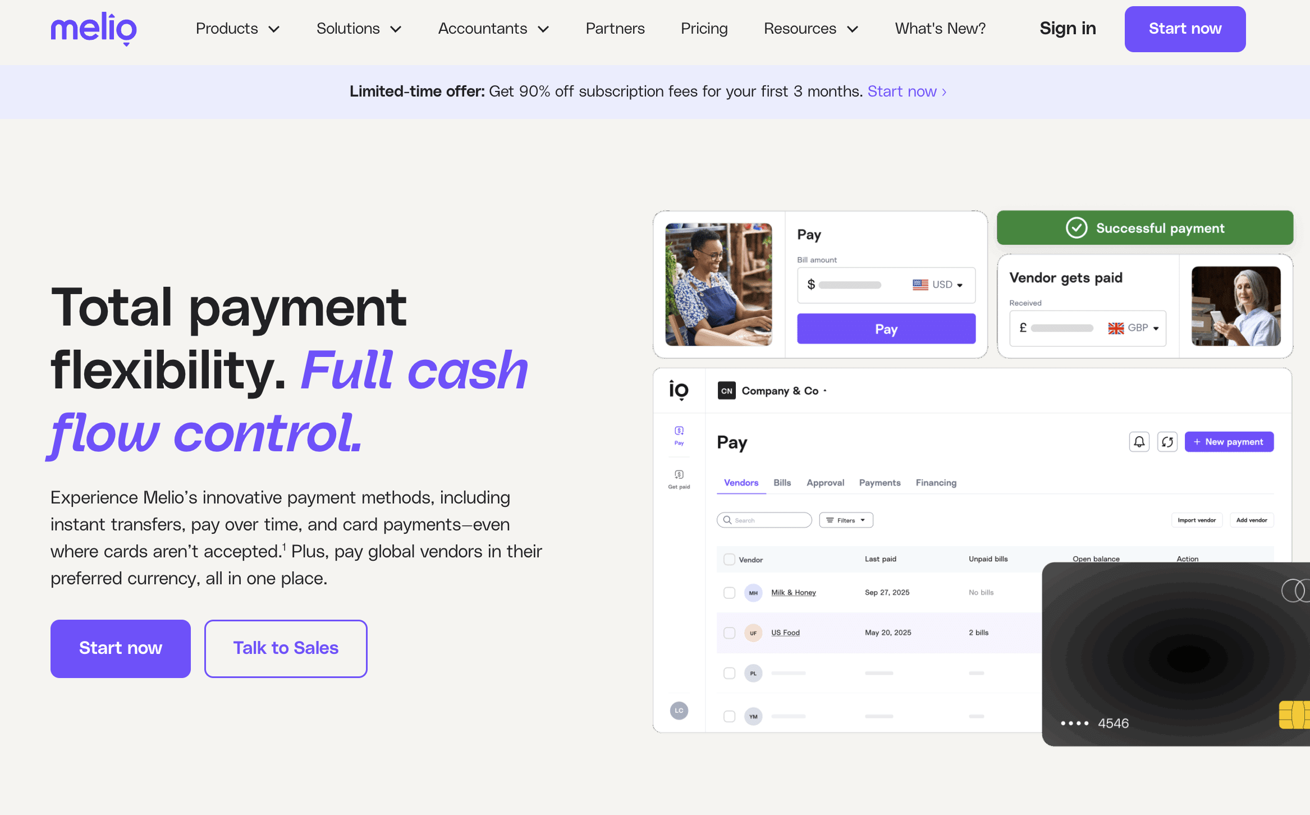Screen dimensions: 1310x815
Task: Select the Pay icon in the sidebar
Action: pos(679,435)
